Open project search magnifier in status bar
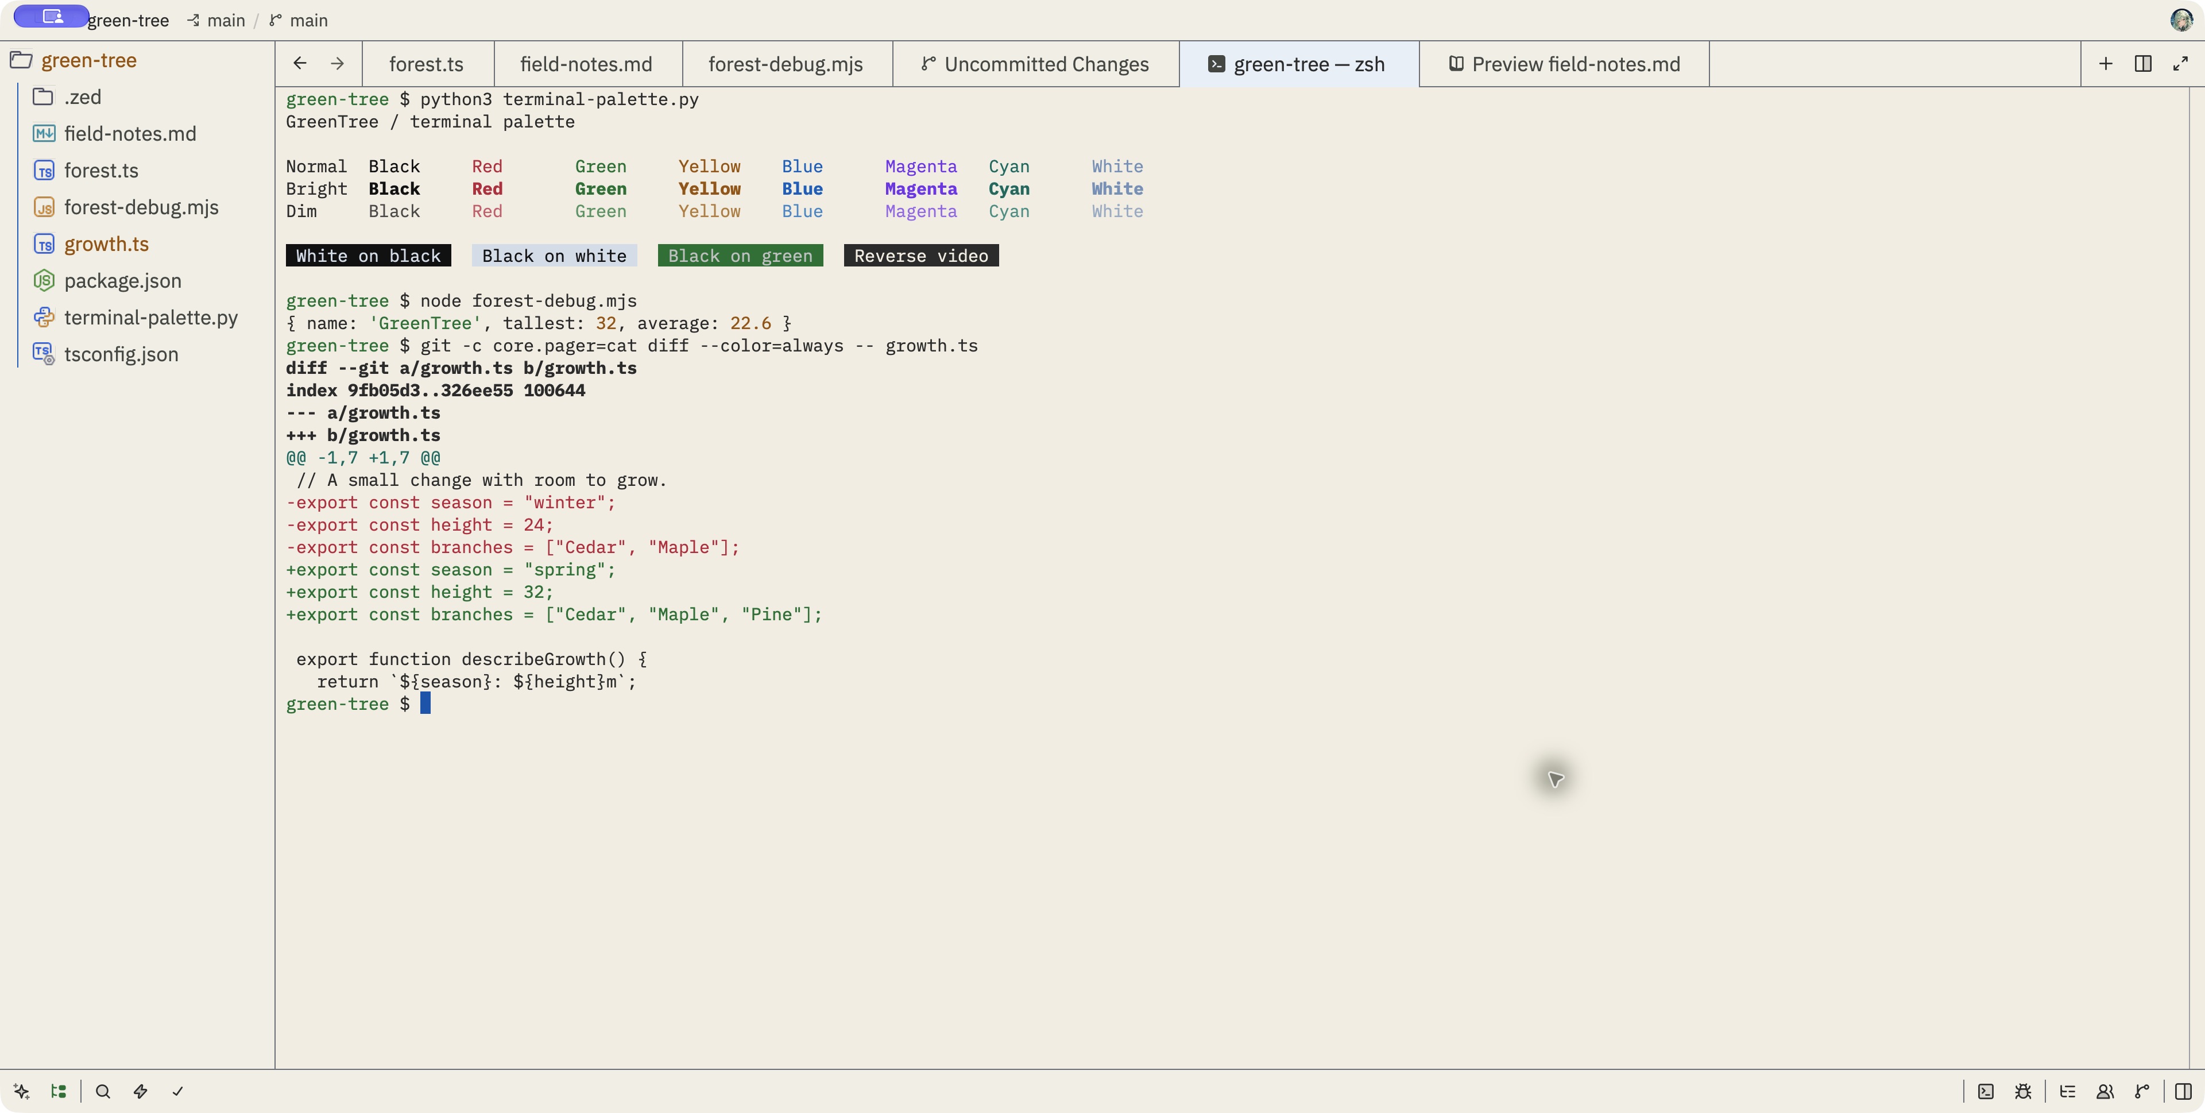Image resolution: width=2205 pixels, height=1113 pixels. tap(103, 1091)
